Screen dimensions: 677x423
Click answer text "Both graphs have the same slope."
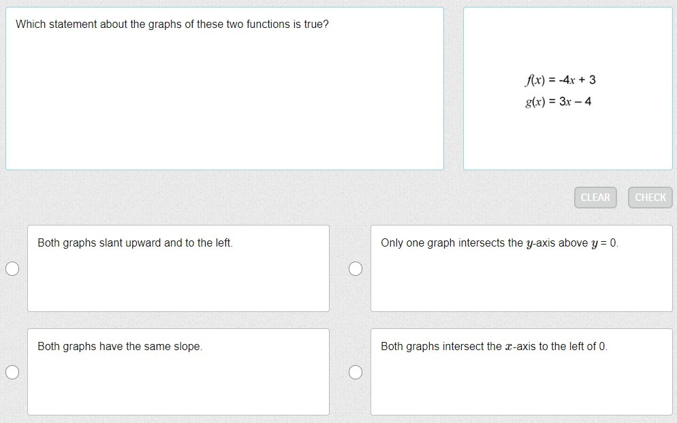click(x=120, y=346)
